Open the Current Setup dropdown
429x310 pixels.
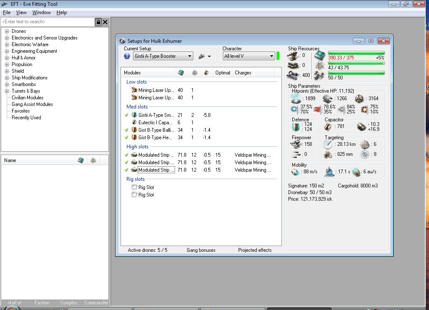190,56
